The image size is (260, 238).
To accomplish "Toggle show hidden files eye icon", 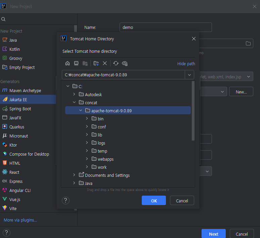I will point(125,64).
